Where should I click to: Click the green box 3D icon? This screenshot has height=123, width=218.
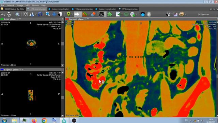pos(126,14)
